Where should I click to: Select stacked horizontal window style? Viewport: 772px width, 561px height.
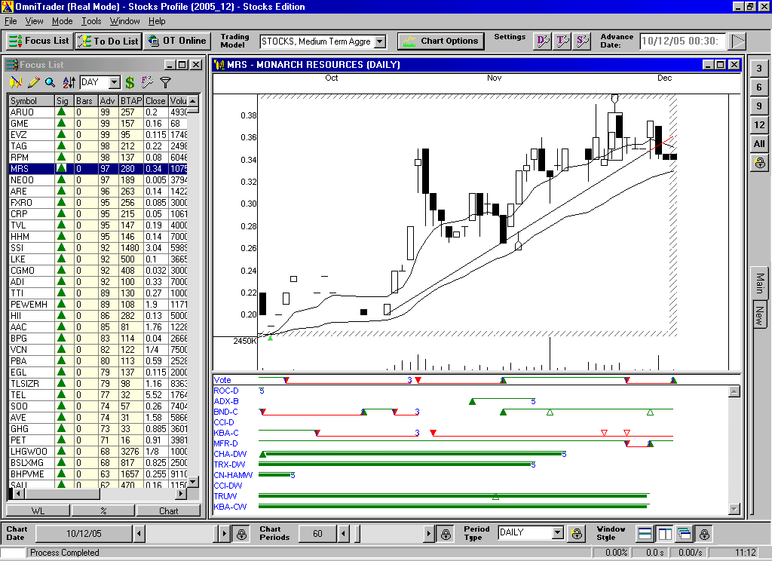click(645, 534)
